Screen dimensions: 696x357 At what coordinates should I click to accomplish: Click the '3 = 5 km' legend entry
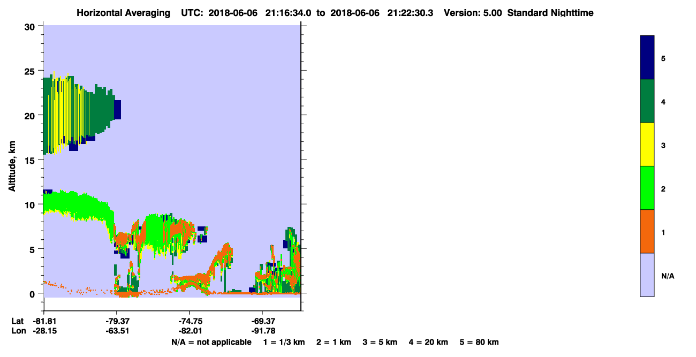tap(380, 342)
